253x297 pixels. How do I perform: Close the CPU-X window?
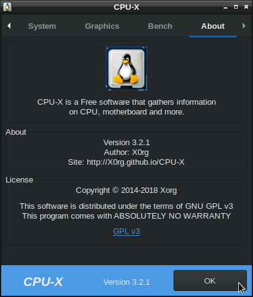[246, 7]
